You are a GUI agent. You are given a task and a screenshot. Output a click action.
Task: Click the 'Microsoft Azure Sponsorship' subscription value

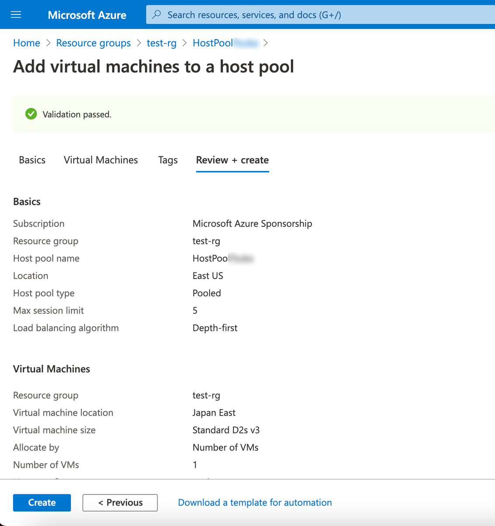pyautogui.click(x=253, y=224)
